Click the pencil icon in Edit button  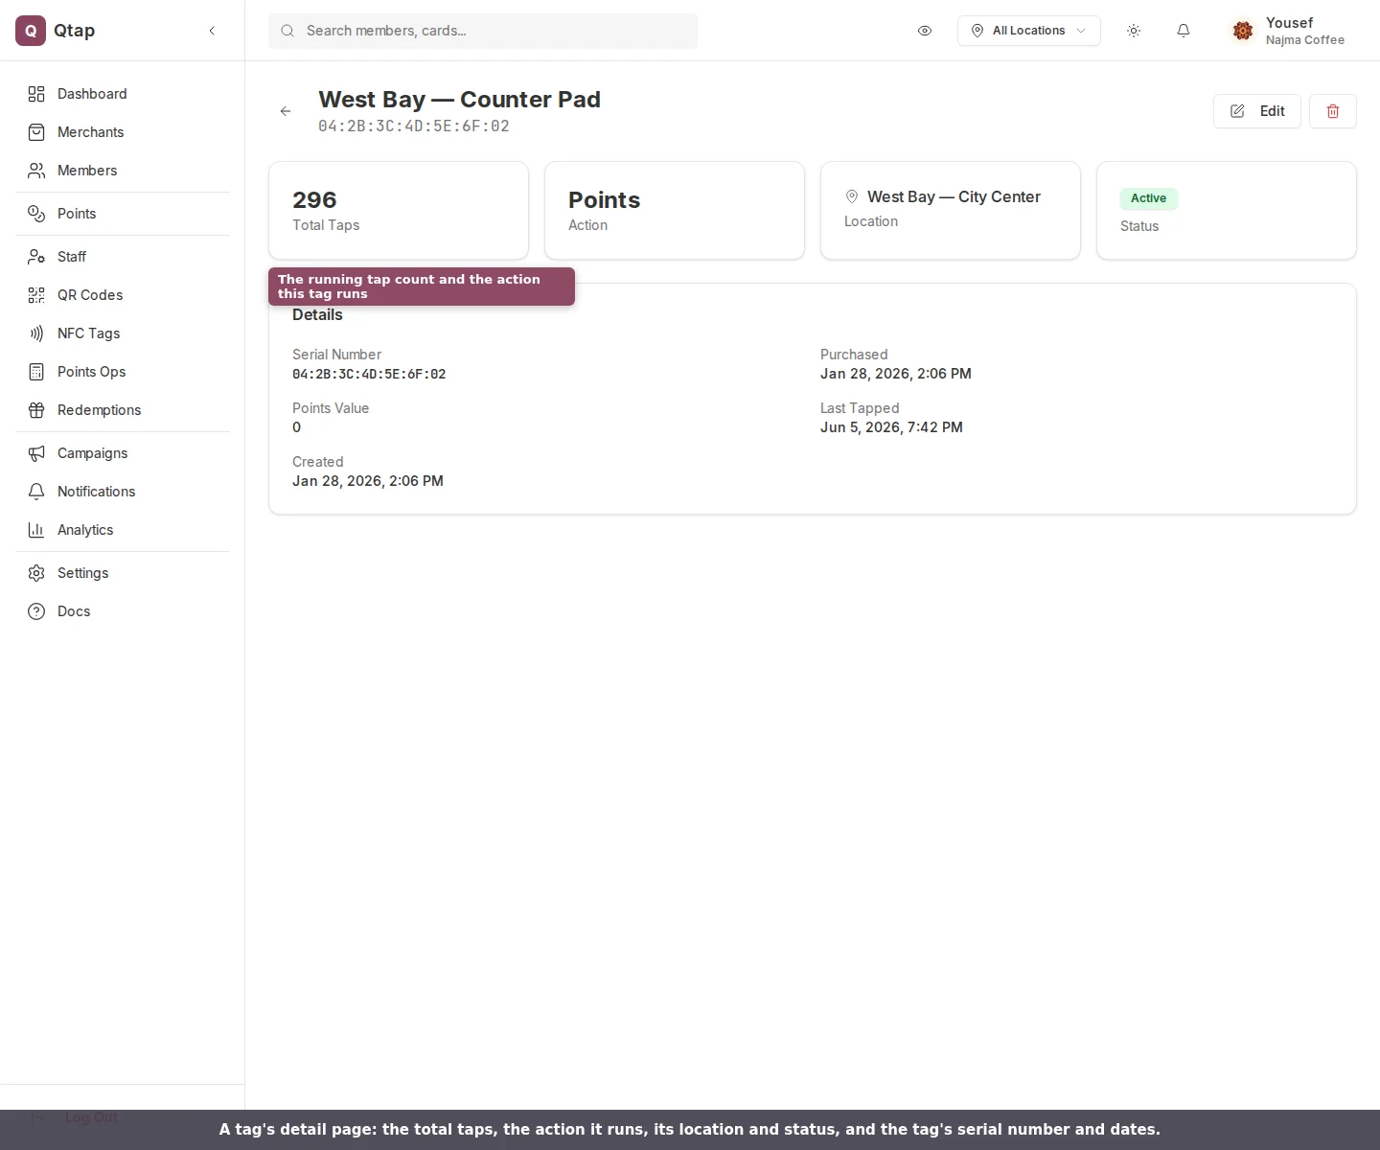tap(1237, 111)
